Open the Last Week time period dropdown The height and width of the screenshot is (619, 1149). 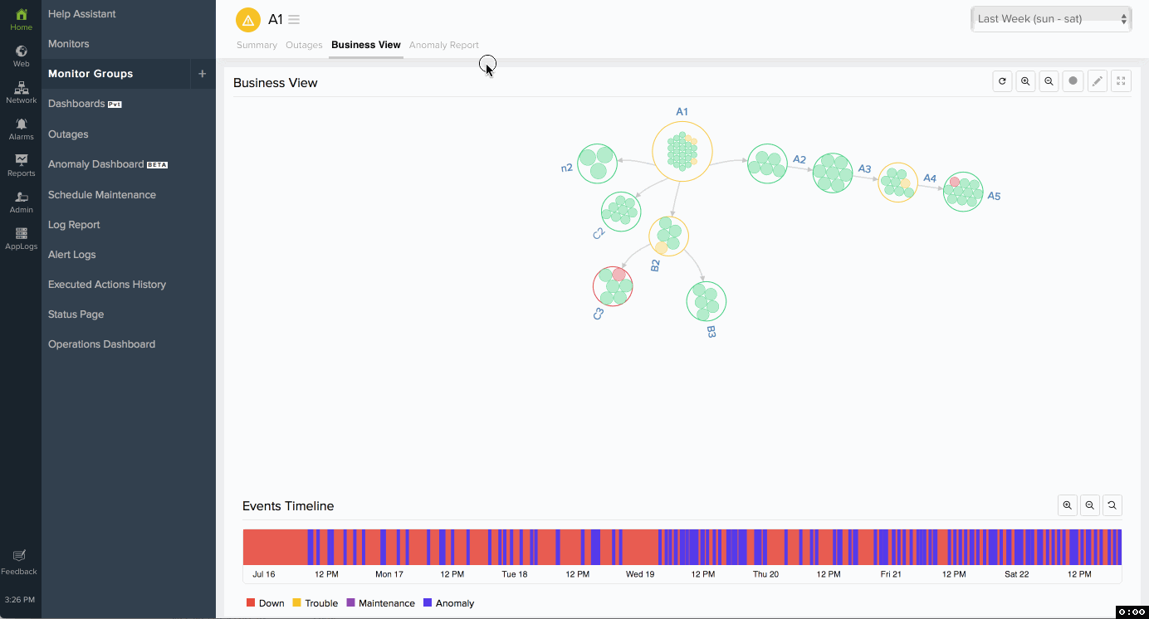(x=1051, y=19)
